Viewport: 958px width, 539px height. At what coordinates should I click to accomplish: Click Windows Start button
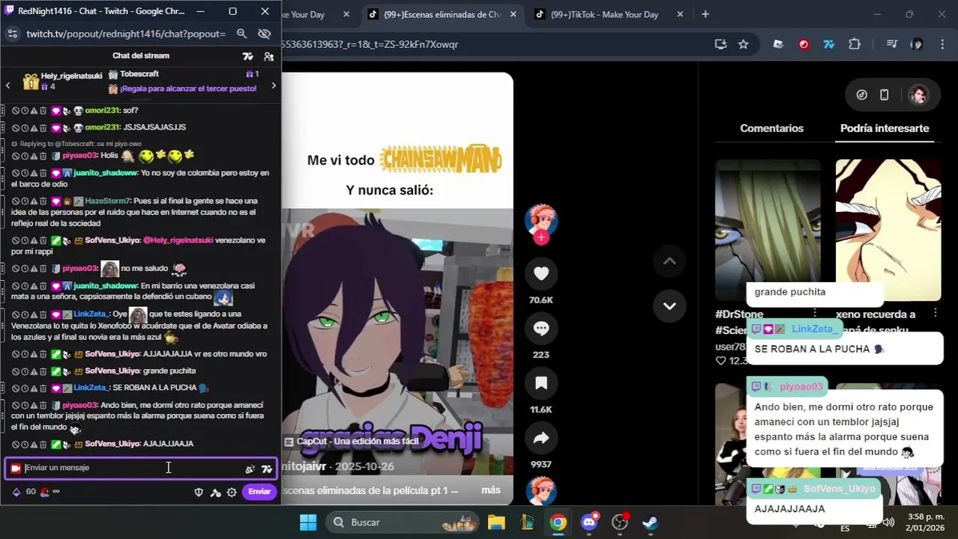308,522
